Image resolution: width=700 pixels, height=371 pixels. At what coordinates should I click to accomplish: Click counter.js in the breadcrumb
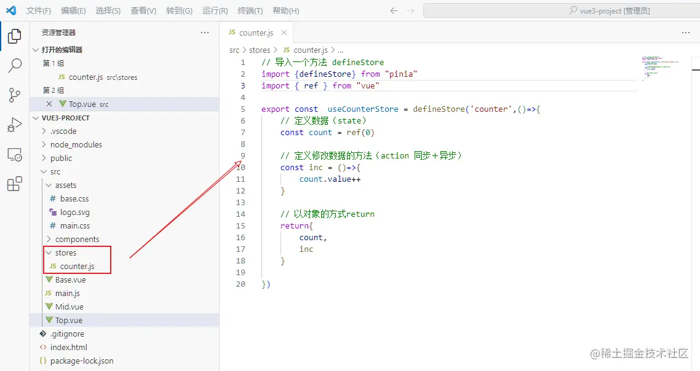point(310,50)
